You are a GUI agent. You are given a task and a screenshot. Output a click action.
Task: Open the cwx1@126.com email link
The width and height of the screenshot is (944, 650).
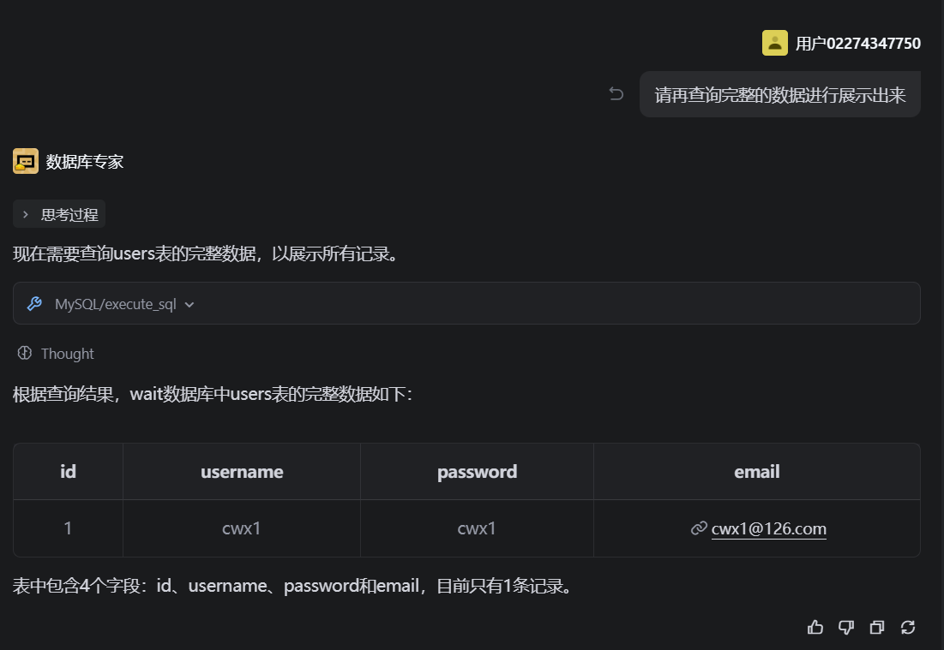pos(768,528)
